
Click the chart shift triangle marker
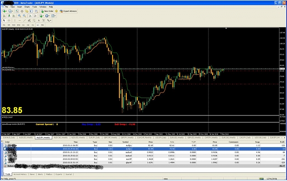226,28
